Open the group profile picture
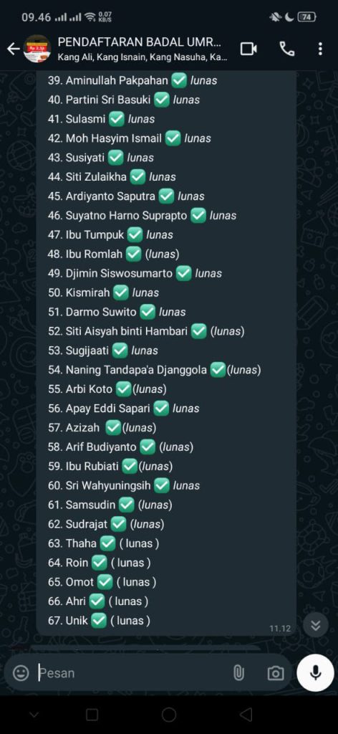 click(37, 49)
